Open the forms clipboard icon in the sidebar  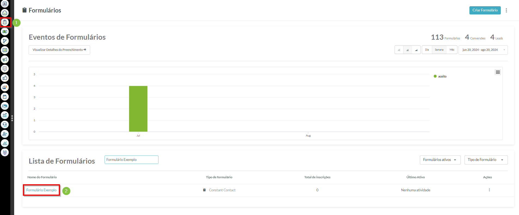5,22
